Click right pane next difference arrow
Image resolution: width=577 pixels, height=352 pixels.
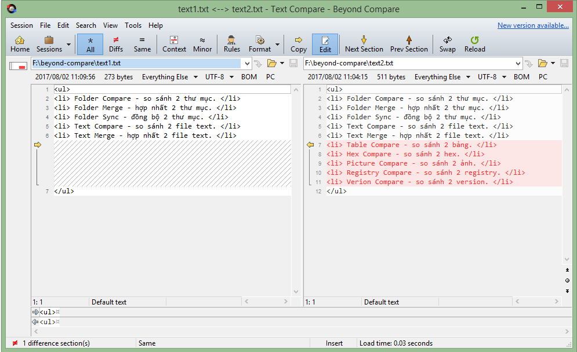[567, 291]
